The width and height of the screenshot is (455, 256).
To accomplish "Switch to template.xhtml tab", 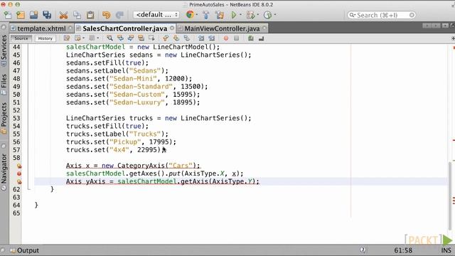I will pos(41,28).
